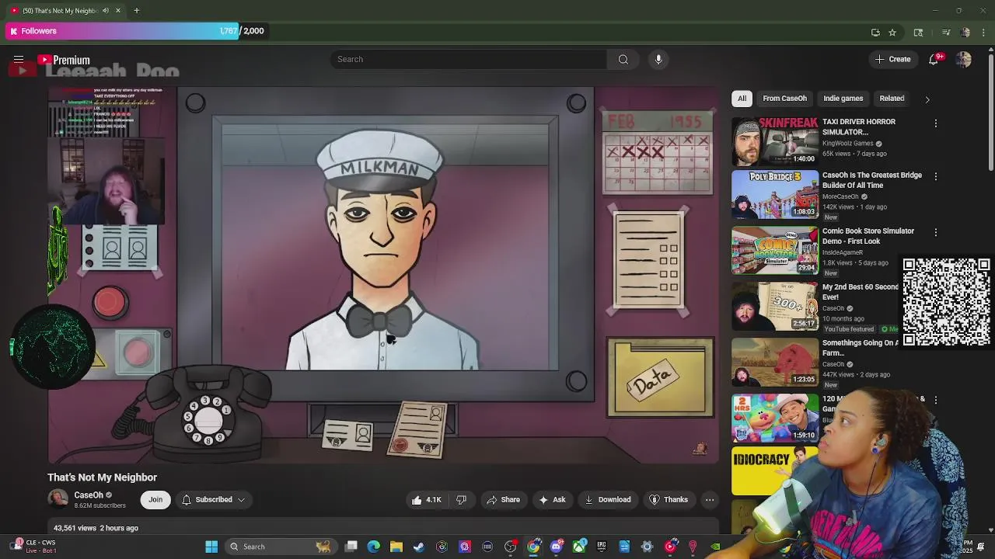Open more actions ellipsis under video
This screenshot has height=559, width=995.
[x=710, y=499]
